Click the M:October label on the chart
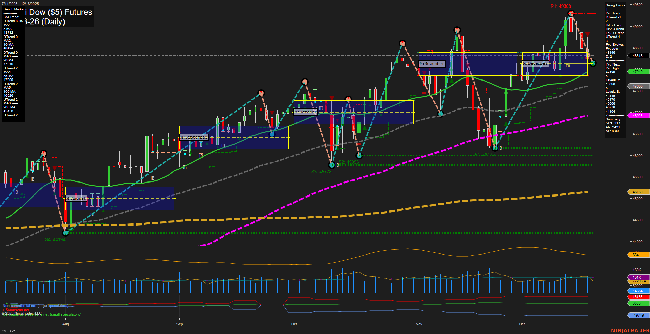The image size is (650, 334). click(x=306, y=112)
